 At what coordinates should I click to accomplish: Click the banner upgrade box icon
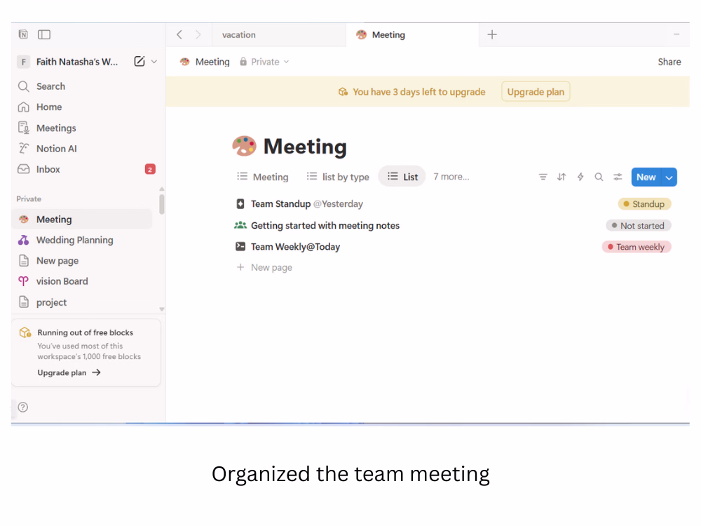coord(343,92)
